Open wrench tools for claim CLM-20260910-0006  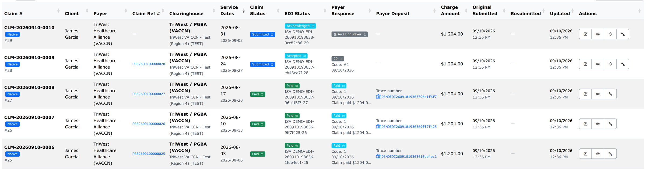(610, 154)
